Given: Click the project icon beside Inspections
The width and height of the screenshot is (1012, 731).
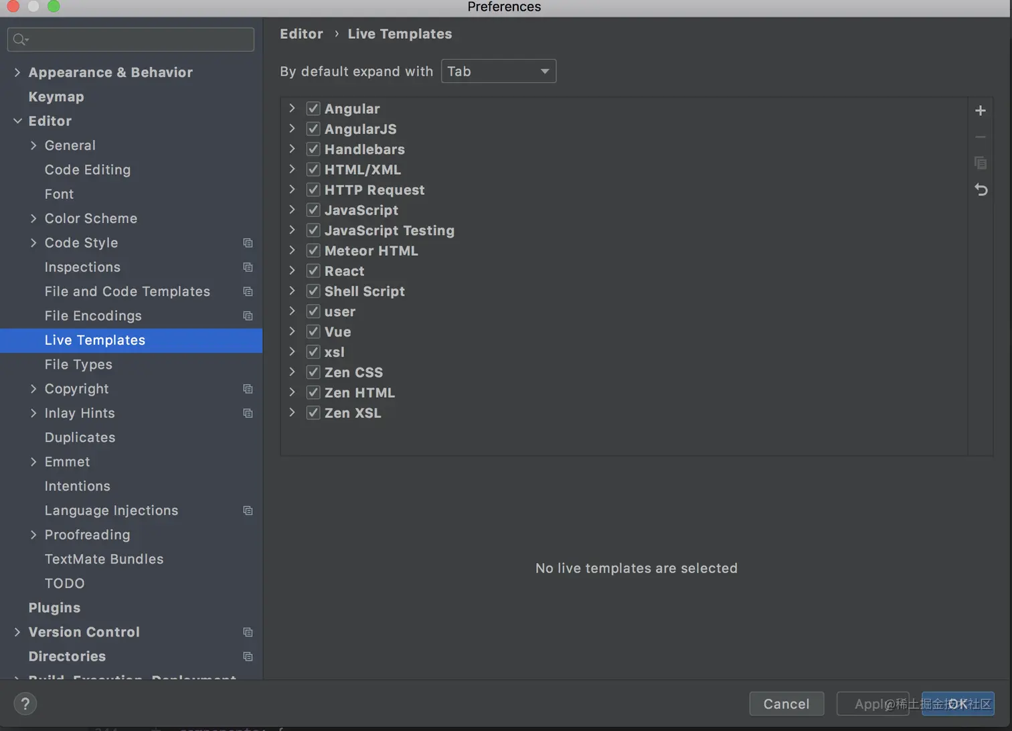Looking at the screenshot, I should tap(248, 267).
